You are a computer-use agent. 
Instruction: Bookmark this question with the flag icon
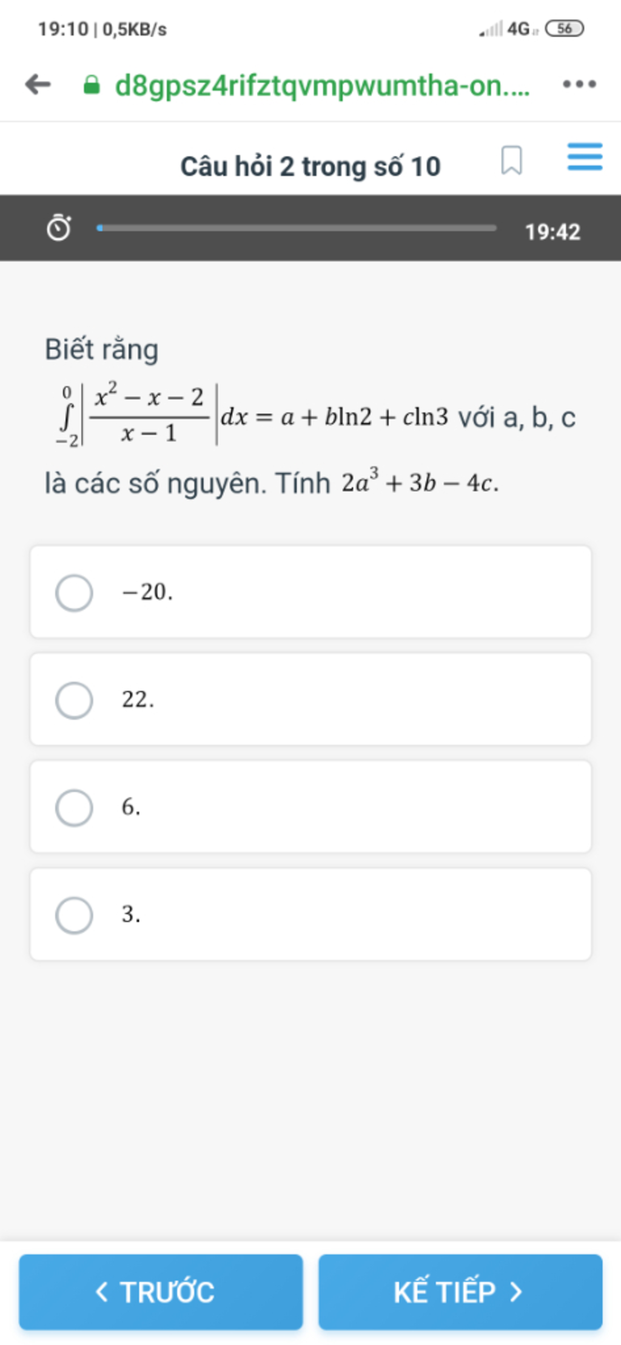coord(511,160)
